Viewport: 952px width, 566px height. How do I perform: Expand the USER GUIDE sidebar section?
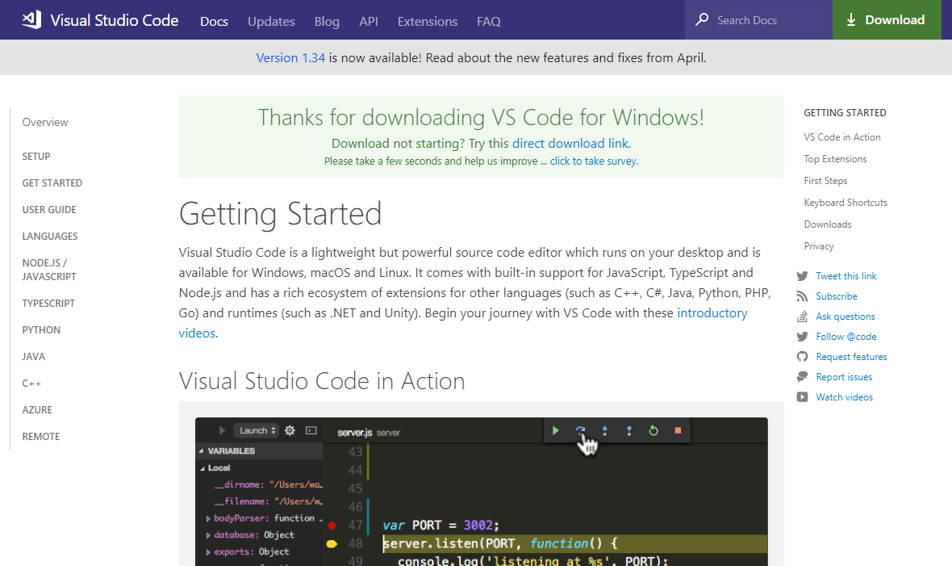(x=49, y=210)
